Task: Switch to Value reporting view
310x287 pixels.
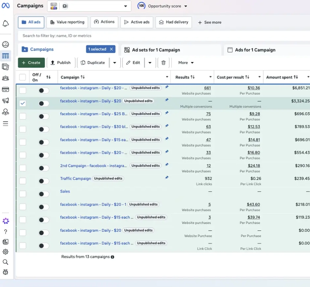Action: 67,22
